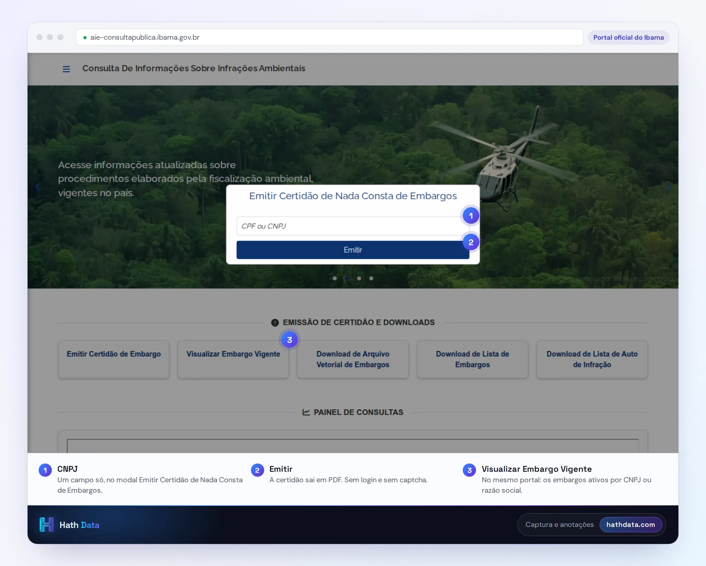Screen dimensions: 706x566
Task: Click the CPF ou CNPJ input field
Action: [353, 226]
